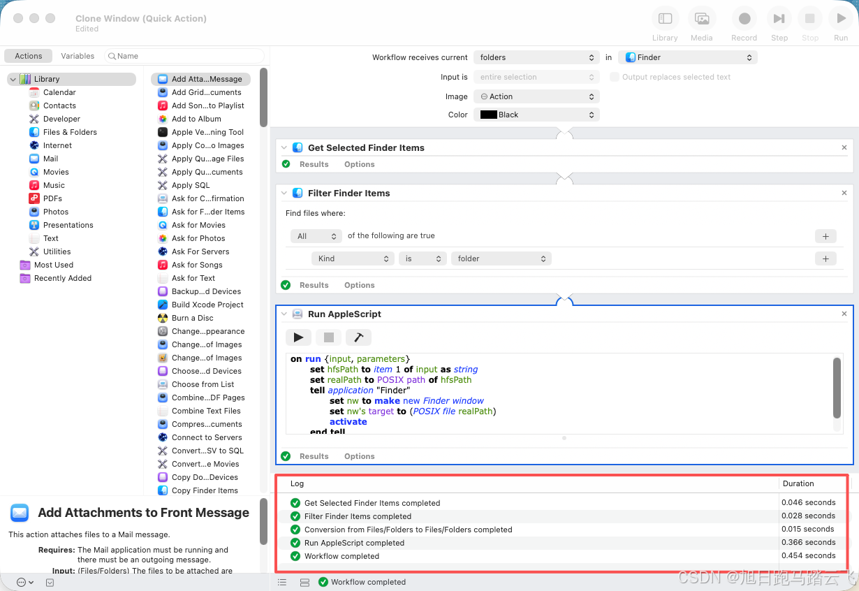Collapse the Get Selected Finder Items action
This screenshot has height=591, width=859.
click(x=284, y=148)
